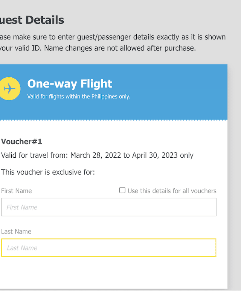
Task: Click the "Use this details for all vouchers" label
Action: coord(172,191)
